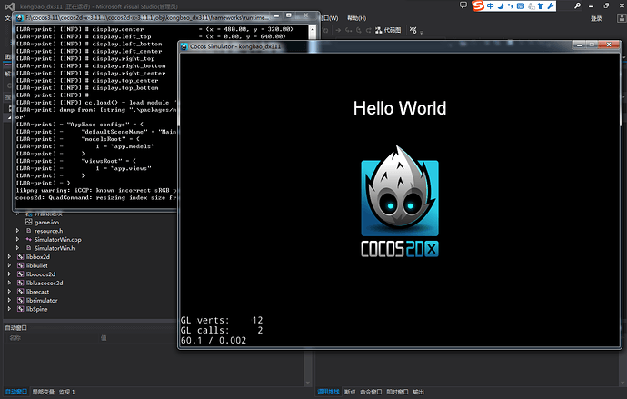Switch to the 断点 breakpoints tab
627x399 pixels.
click(x=350, y=392)
